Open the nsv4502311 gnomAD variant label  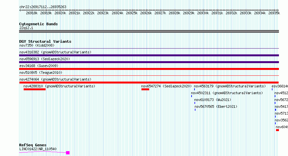click(x=227, y=93)
